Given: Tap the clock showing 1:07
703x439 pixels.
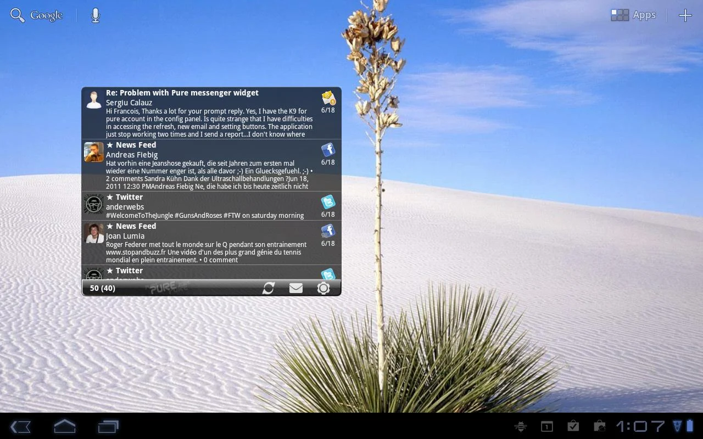Looking at the screenshot, I should click(x=640, y=426).
